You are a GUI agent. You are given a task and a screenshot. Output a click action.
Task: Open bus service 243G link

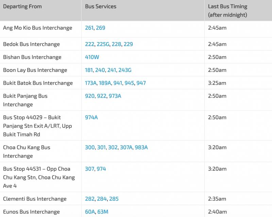tap(125, 70)
